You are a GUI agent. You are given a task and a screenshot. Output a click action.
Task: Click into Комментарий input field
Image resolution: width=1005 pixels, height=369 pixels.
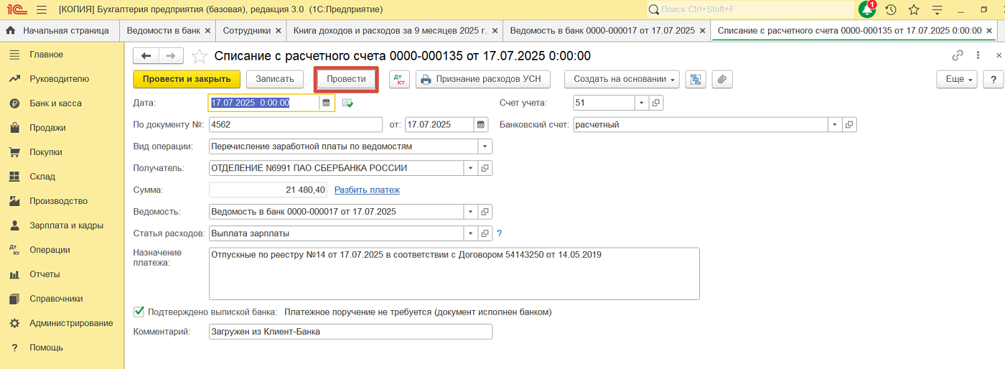(x=350, y=332)
